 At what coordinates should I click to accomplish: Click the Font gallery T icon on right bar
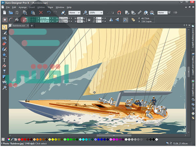(x=193, y=109)
